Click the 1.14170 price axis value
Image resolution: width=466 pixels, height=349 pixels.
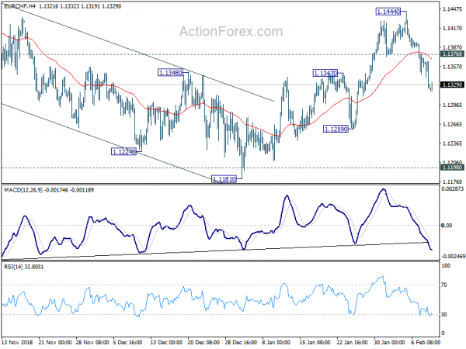[452, 29]
